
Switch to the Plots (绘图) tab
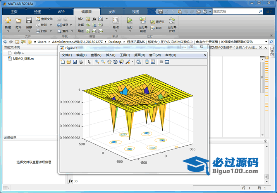[38, 12]
